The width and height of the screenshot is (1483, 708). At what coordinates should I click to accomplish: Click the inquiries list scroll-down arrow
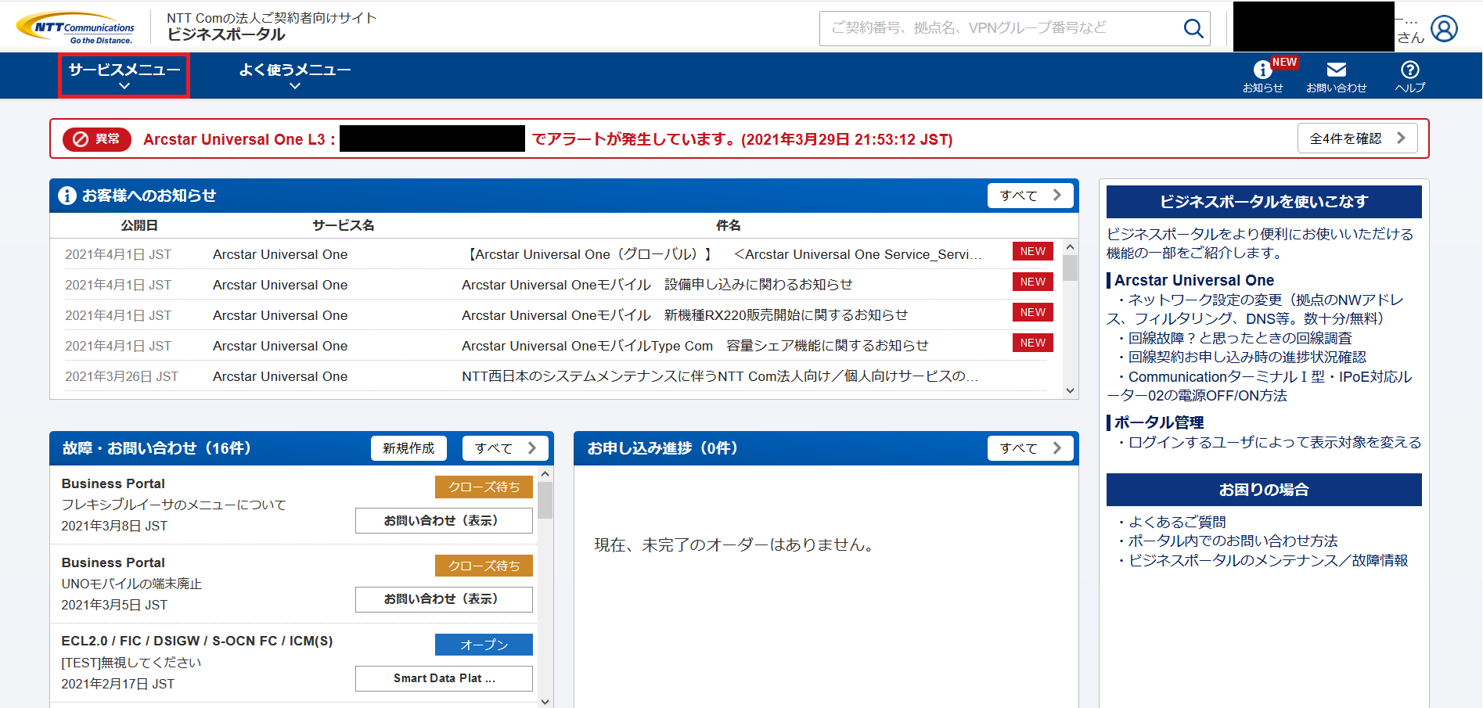point(545,702)
